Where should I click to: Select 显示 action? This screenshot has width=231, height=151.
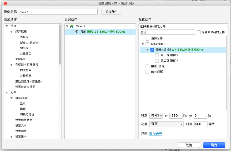23,104
